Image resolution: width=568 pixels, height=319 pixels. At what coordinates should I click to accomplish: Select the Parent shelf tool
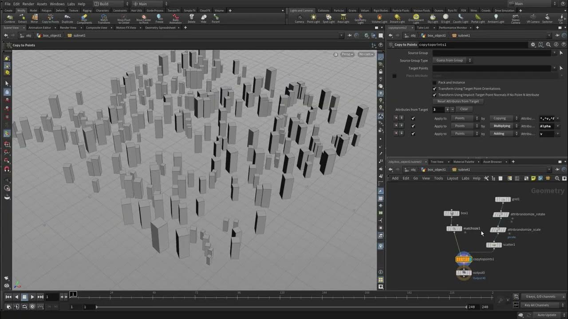pyautogui.click(x=216, y=18)
